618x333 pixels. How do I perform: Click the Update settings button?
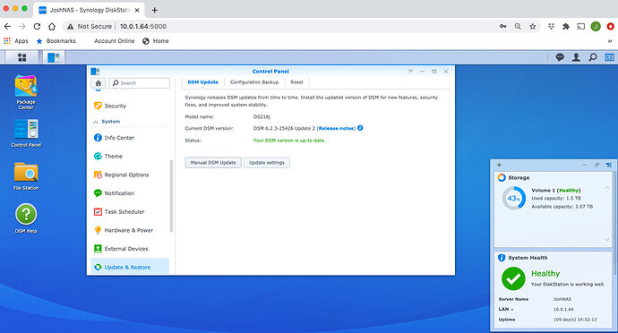click(267, 162)
